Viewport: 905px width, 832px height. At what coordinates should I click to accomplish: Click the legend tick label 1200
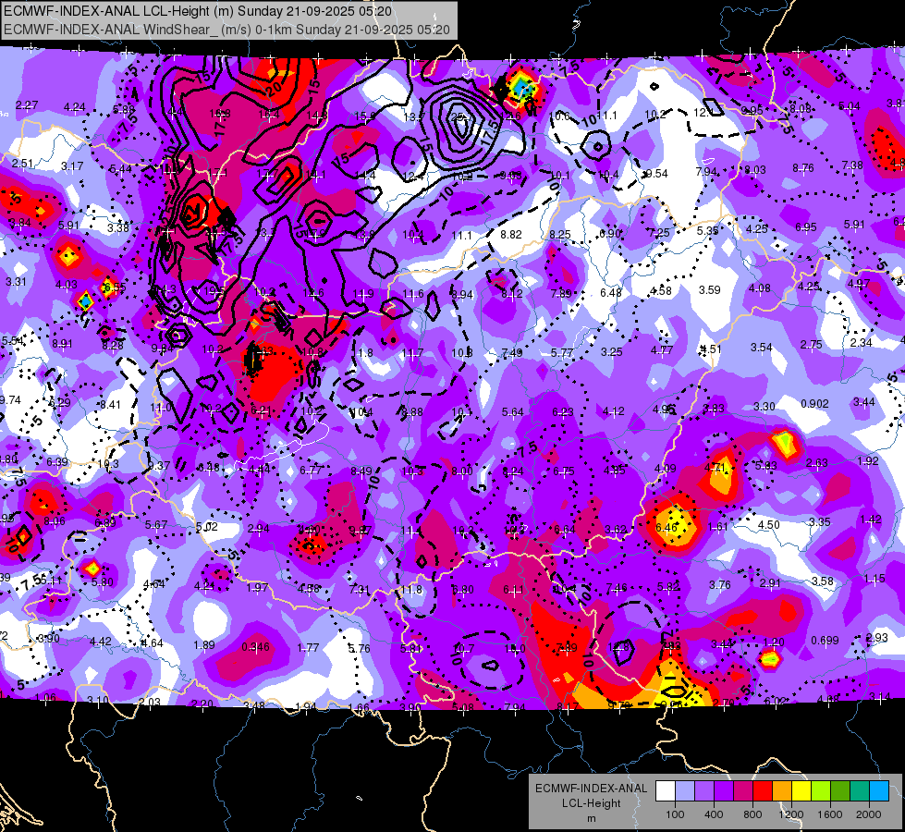point(790,814)
